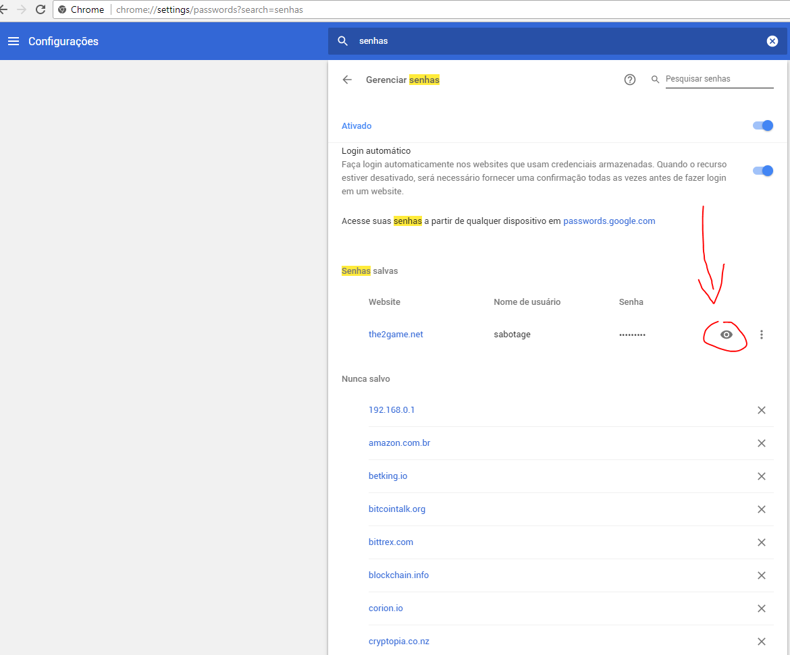
Task: Click the 'Ativado' label
Action: point(357,126)
